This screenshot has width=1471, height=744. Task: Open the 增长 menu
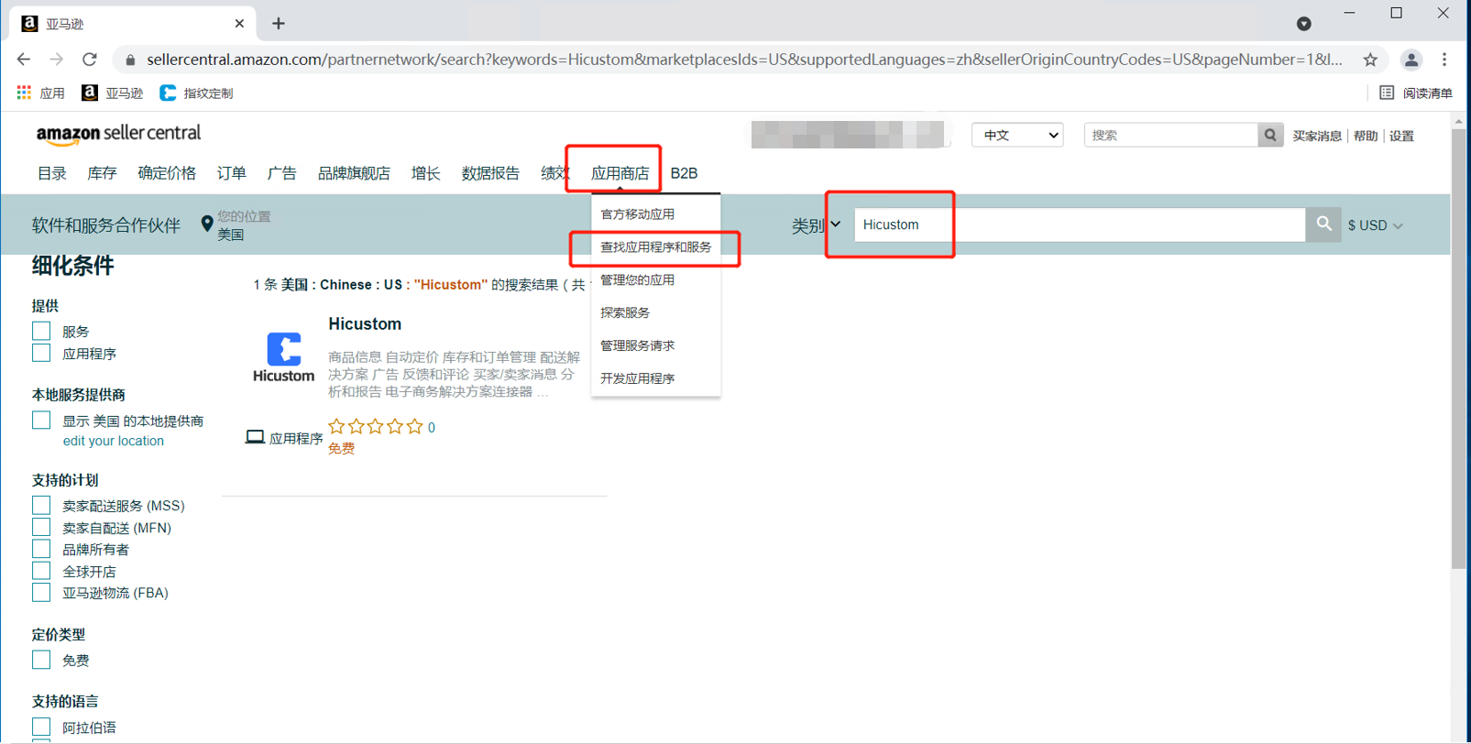pyautogui.click(x=425, y=173)
